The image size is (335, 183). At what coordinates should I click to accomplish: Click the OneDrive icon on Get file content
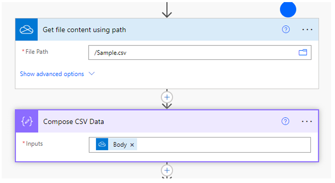pyautogui.click(x=27, y=29)
